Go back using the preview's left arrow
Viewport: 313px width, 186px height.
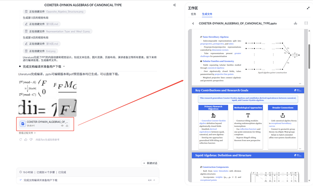click(193, 23)
